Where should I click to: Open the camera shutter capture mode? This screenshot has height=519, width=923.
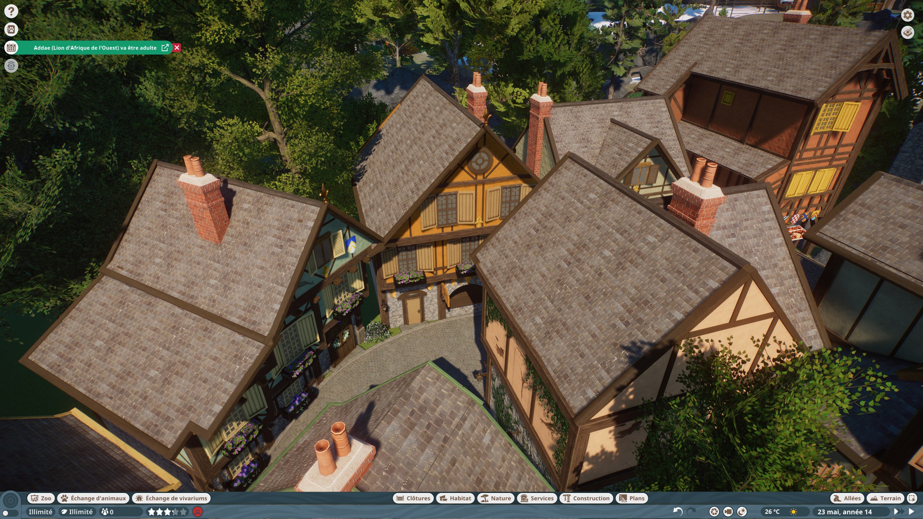click(714, 511)
